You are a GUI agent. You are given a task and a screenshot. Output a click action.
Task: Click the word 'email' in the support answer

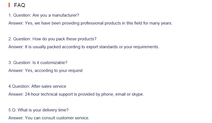pyautogui.click(x=120, y=94)
